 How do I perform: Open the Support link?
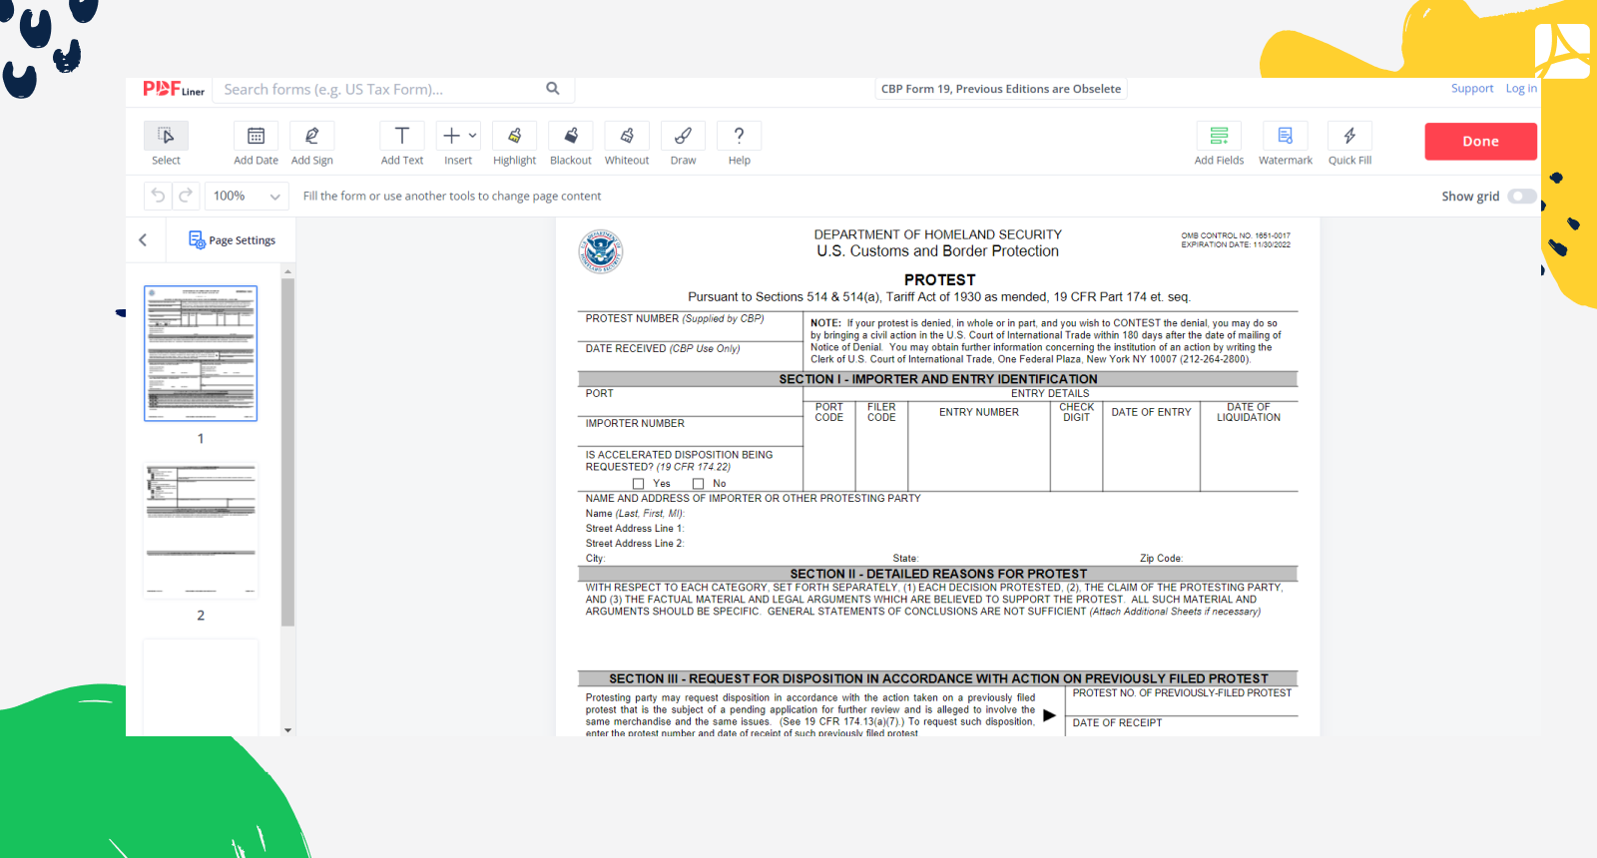click(x=1472, y=89)
